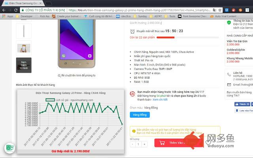
Task: Select the 'Điện Thoại Samsung' browser tab
Action: tap(20, 3)
